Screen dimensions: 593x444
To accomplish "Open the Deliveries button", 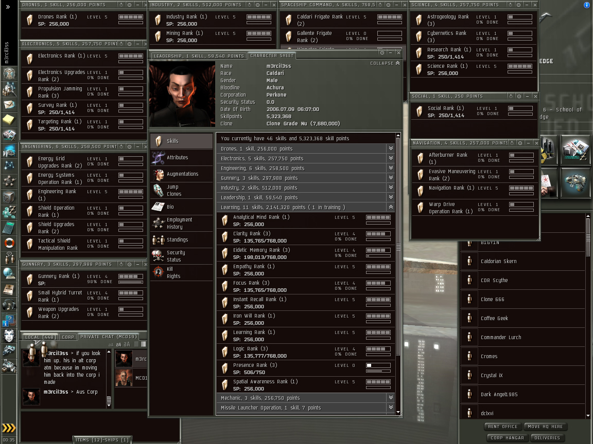I will 547,438.
